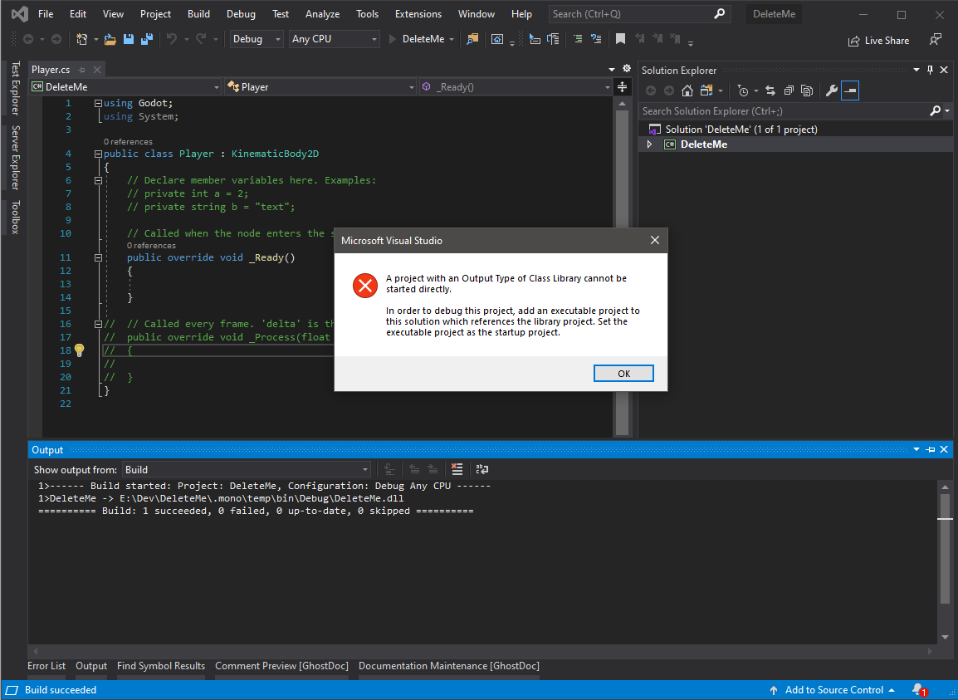Viewport: 958px width, 700px height.
Task: Click the Show All Files icon
Action: (x=807, y=91)
